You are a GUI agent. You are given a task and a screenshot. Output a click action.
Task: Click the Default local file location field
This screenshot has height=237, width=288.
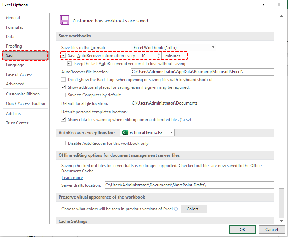pyautogui.click(x=203, y=103)
